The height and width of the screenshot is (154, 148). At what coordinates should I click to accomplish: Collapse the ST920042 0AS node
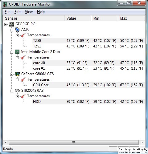[x=11, y=91]
